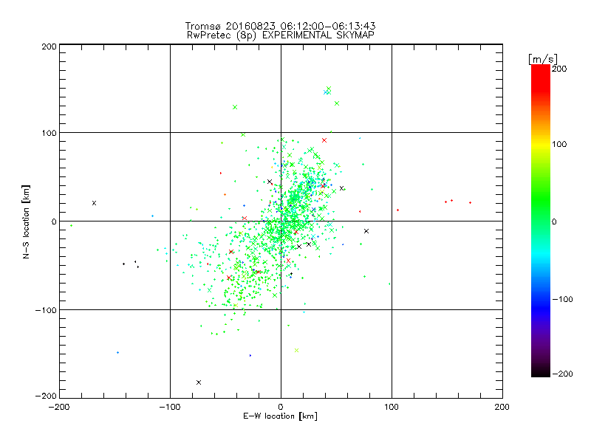Click the colorbar's top label '200'
The height and width of the screenshot is (443, 591).
(x=559, y=69)
